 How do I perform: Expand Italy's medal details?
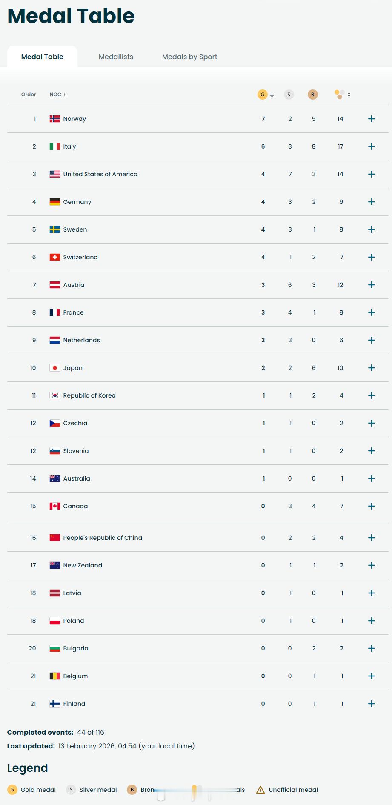tap(371, 146)
